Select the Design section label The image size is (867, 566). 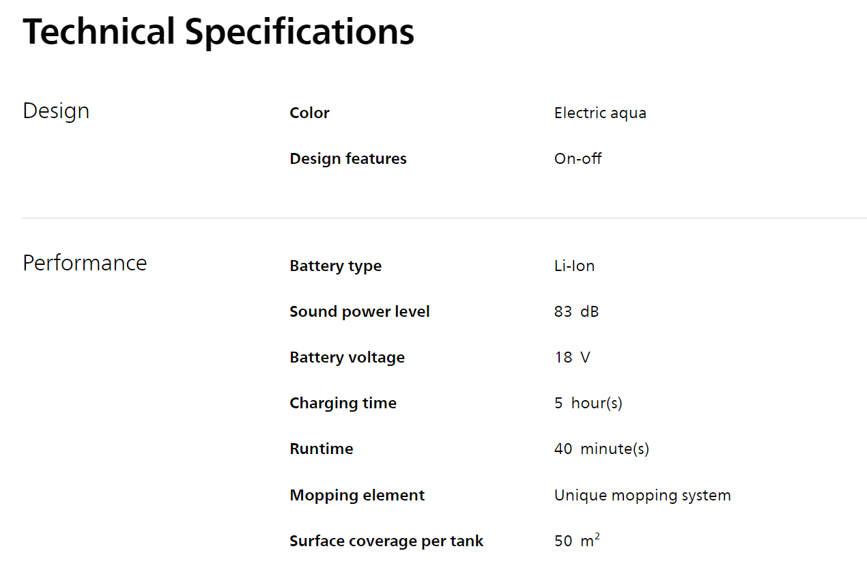pos(56,111)
